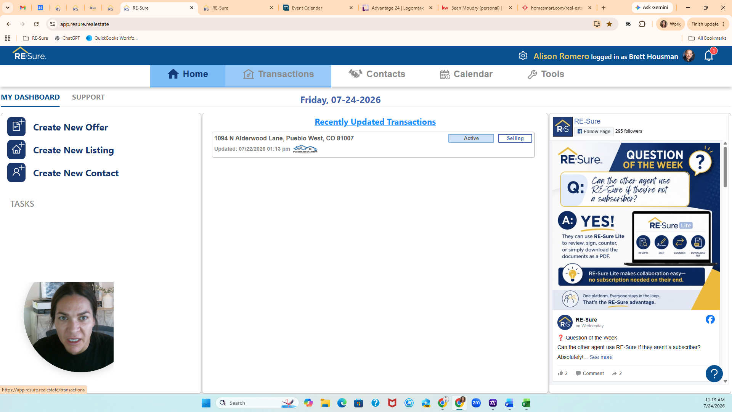The image size is (732, 412).
Task: Open the Chrome three-dot menu
Action: 724,24
